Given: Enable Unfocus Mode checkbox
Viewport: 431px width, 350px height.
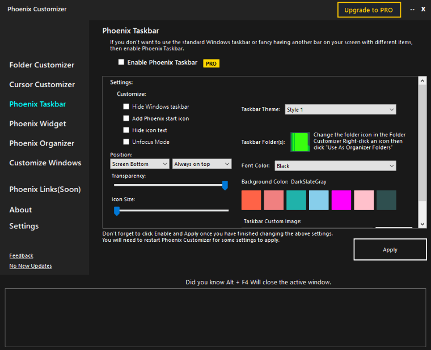Looking at the screenshot, I should (x=126, y=142).
